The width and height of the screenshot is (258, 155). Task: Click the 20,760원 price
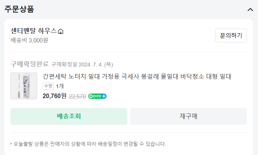pyautogui.click(x=54, y=96)
